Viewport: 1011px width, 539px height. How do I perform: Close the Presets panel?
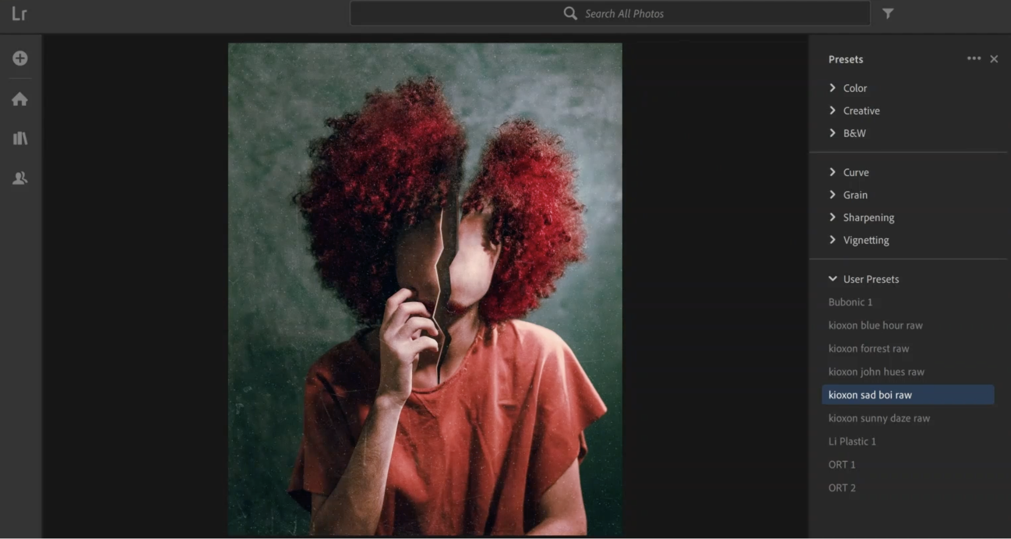click(994, 59)
